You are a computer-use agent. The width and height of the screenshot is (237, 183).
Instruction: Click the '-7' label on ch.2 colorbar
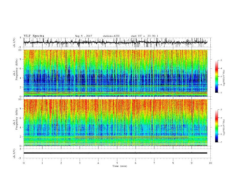[x=221, y=142]
